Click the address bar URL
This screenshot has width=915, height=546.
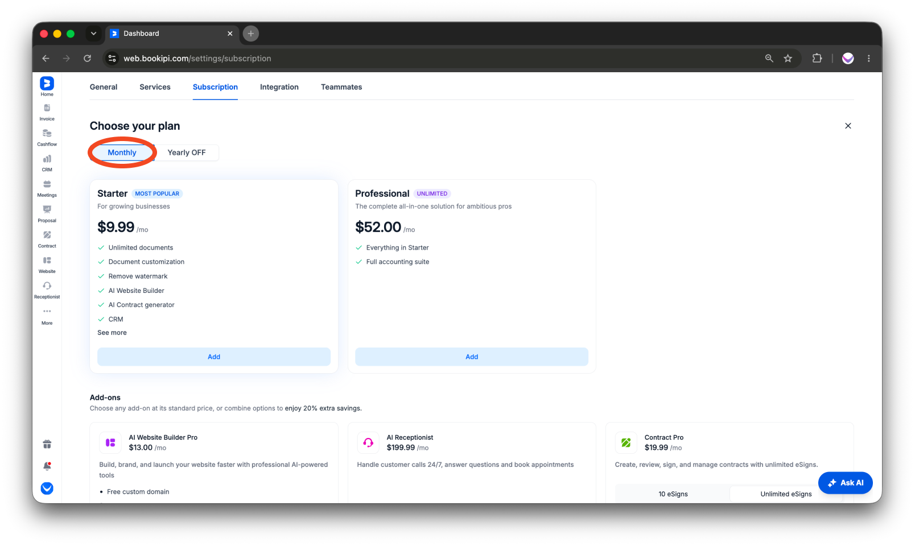pyautogui.click(x=197, y=58)
